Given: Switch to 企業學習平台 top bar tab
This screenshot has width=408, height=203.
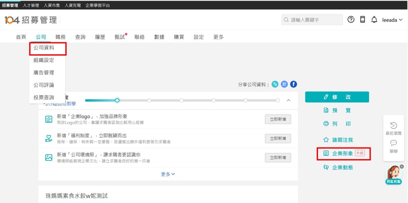Looking at the screenshot, I should coord(98,5).
